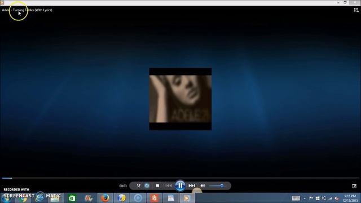Open the system volume tray icon
The image size is (361, 203).
337,198
